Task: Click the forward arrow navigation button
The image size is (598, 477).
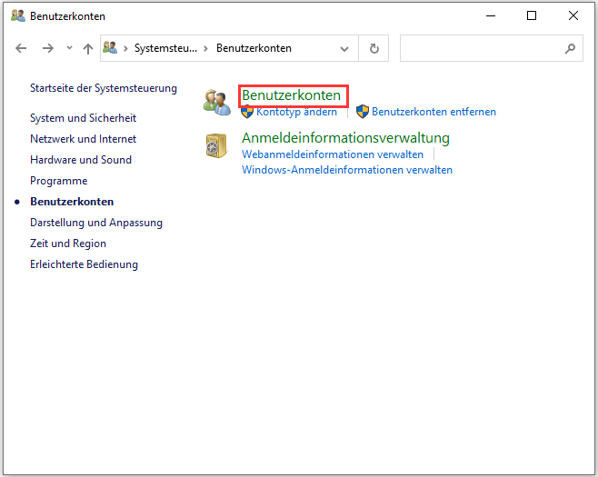Action: pos(48,48)
